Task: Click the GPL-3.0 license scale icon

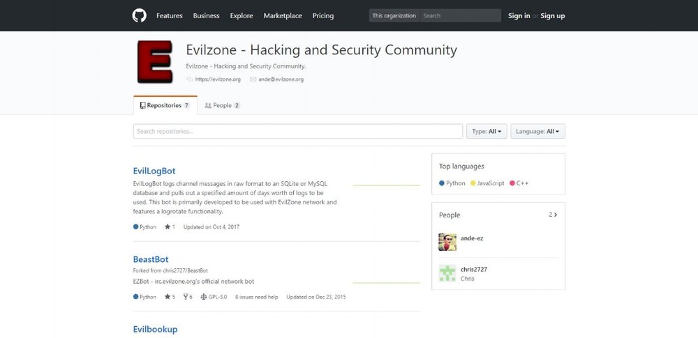Action: tap(204, 297)
